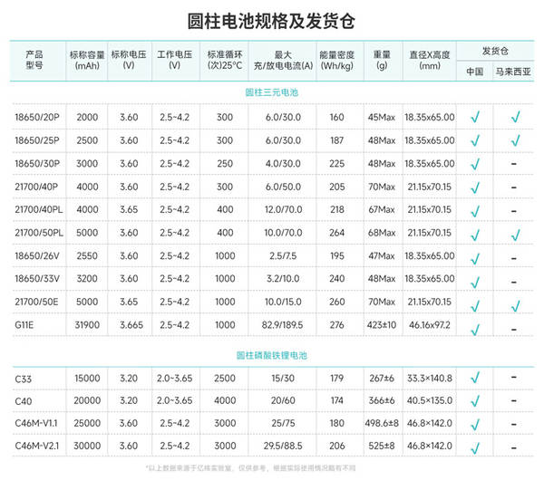Click the 重量(g) column header
The height and width of the screenshot is (490, 544).
tap(382, 60)
